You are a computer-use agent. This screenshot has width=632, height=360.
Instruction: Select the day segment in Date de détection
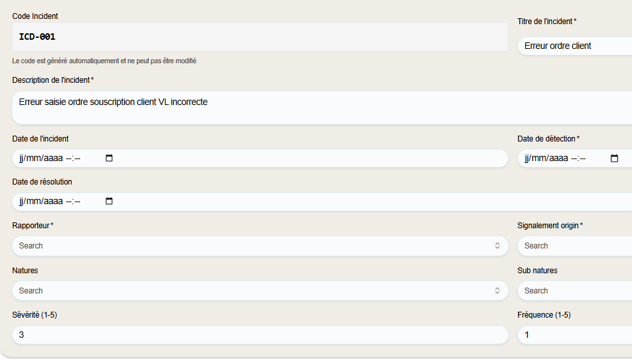pos(528,158)
